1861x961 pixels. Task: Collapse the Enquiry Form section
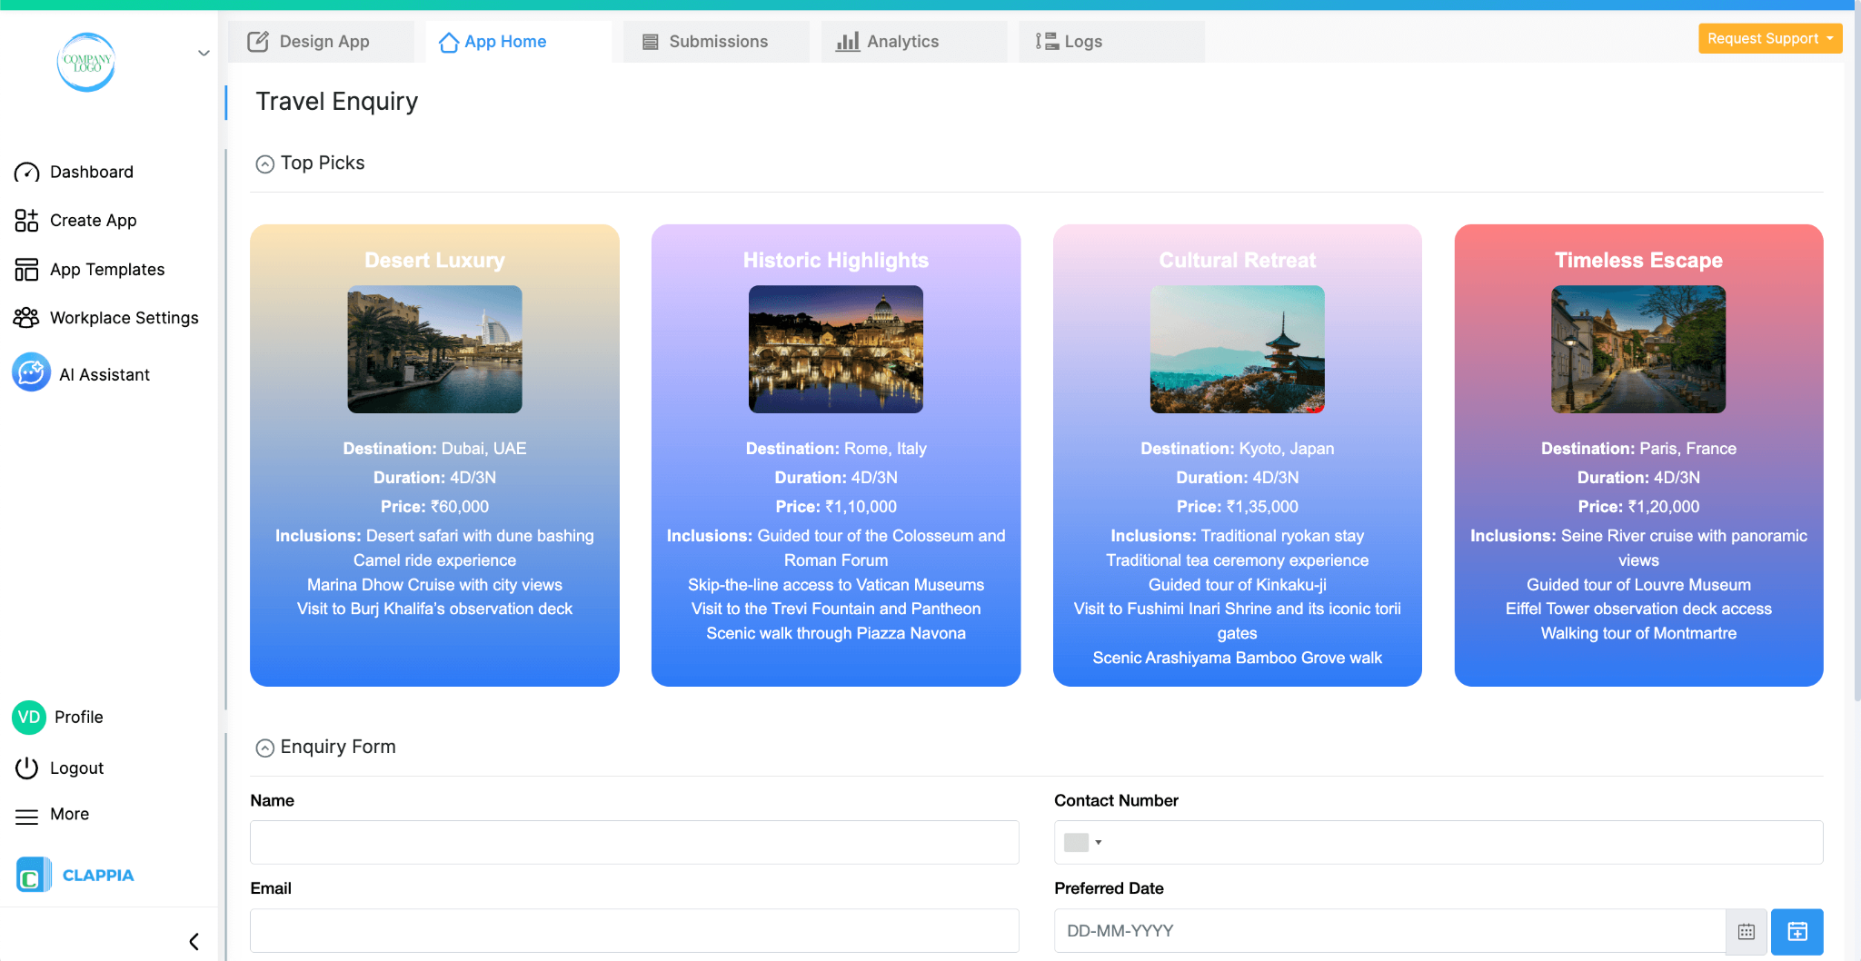[x=265, y=748]
